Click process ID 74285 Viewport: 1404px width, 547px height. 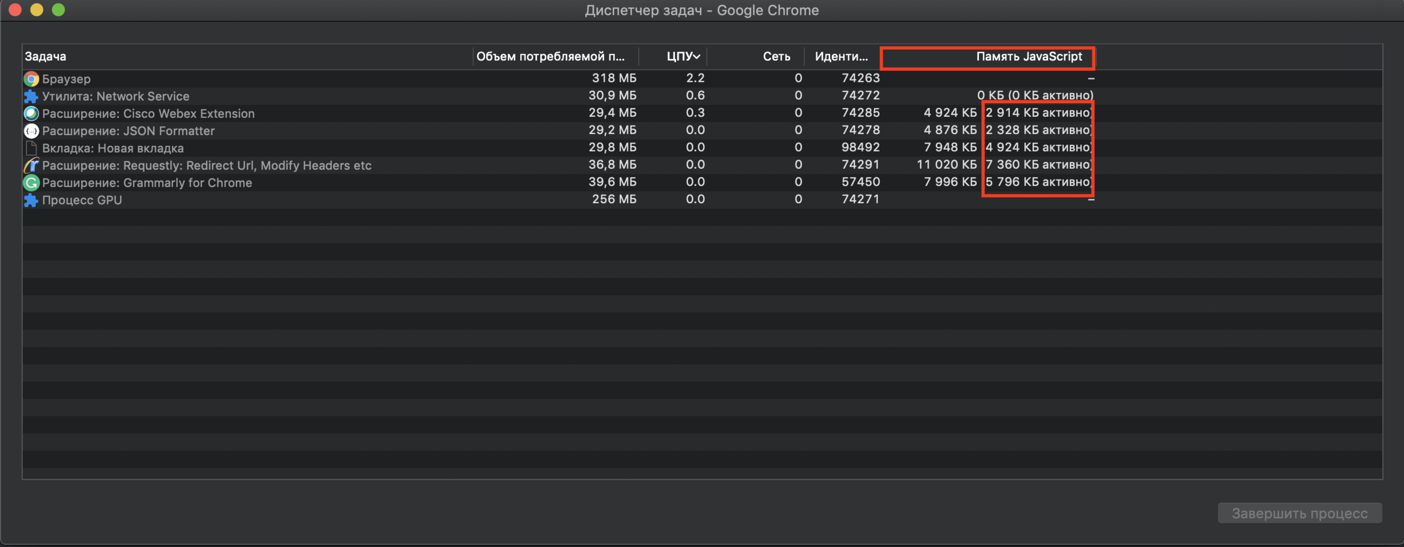pyautogui.click(x=860, y=113)
